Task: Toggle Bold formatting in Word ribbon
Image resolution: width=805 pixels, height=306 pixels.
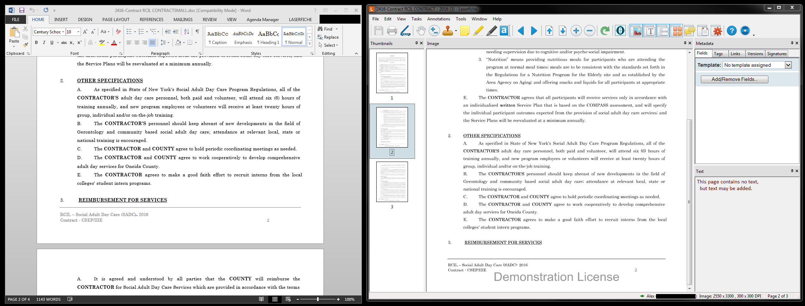Action: [36, 43]
